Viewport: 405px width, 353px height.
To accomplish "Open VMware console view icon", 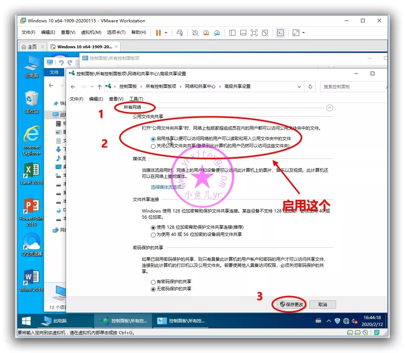I will (280, 33).
